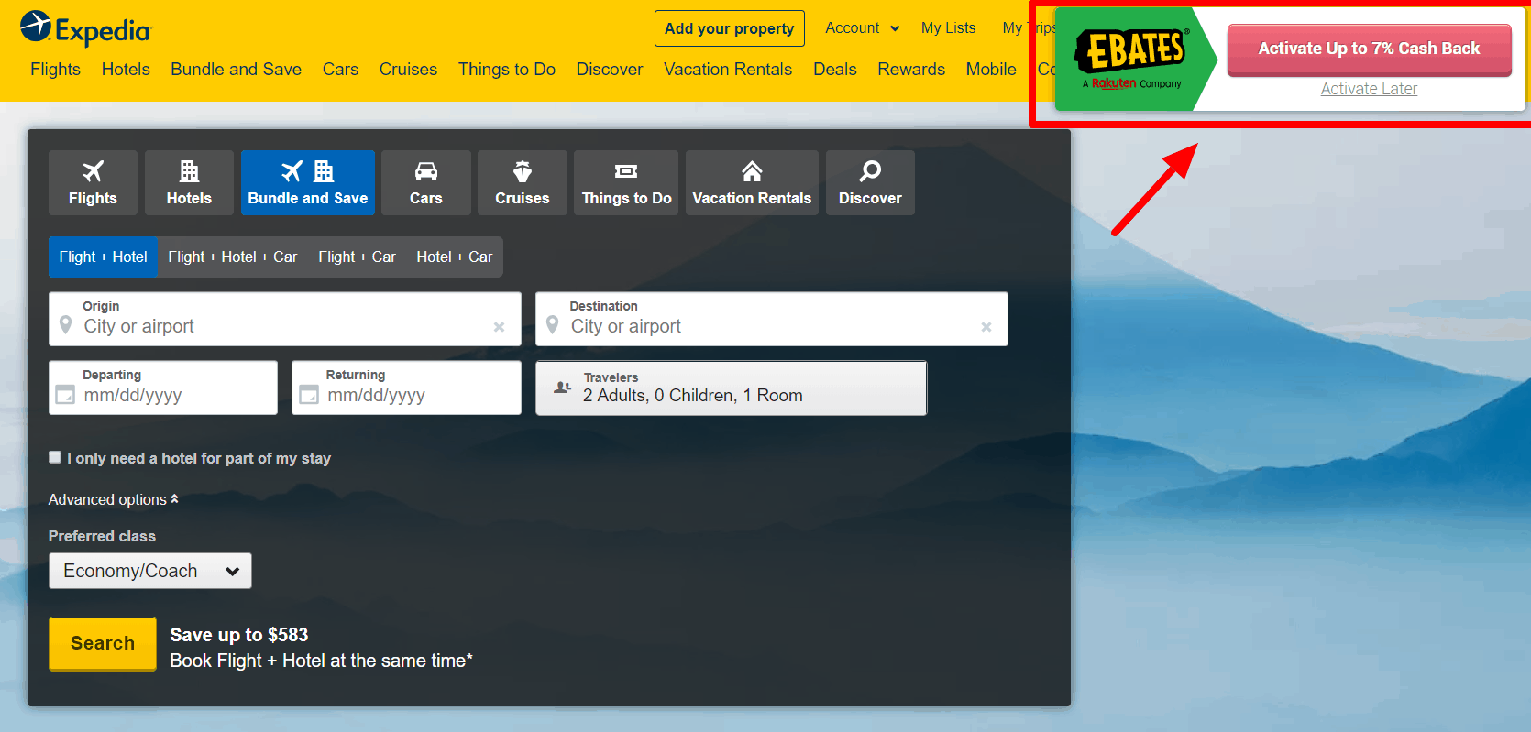
Task: Check hotel for part of stay checkbox
Action: pyautogui.click(x=55, y=457)
